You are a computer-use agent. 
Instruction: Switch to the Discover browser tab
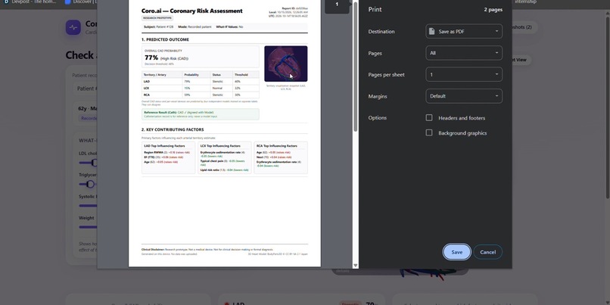[x=82, y=2]
